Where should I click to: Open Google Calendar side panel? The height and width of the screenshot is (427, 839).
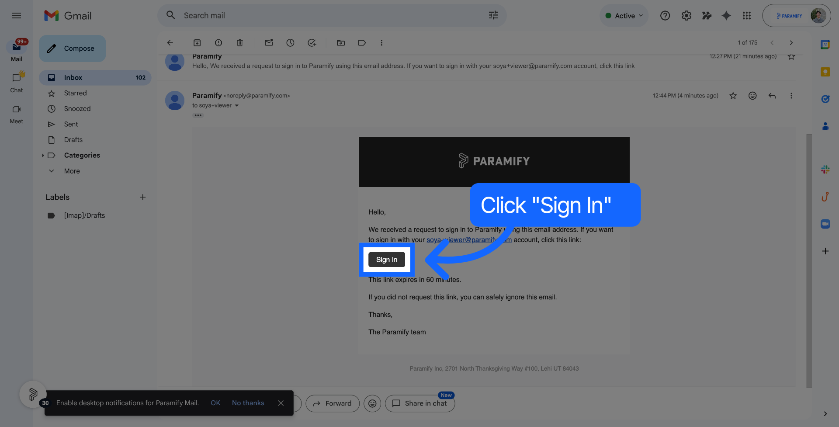[x=825, y=45]
